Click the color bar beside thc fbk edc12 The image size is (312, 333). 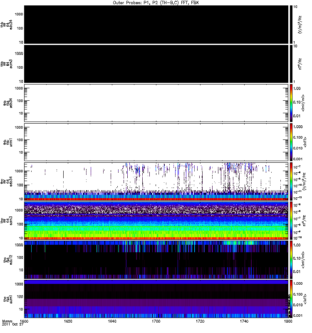pyautogui.click(x=292, y=259)
